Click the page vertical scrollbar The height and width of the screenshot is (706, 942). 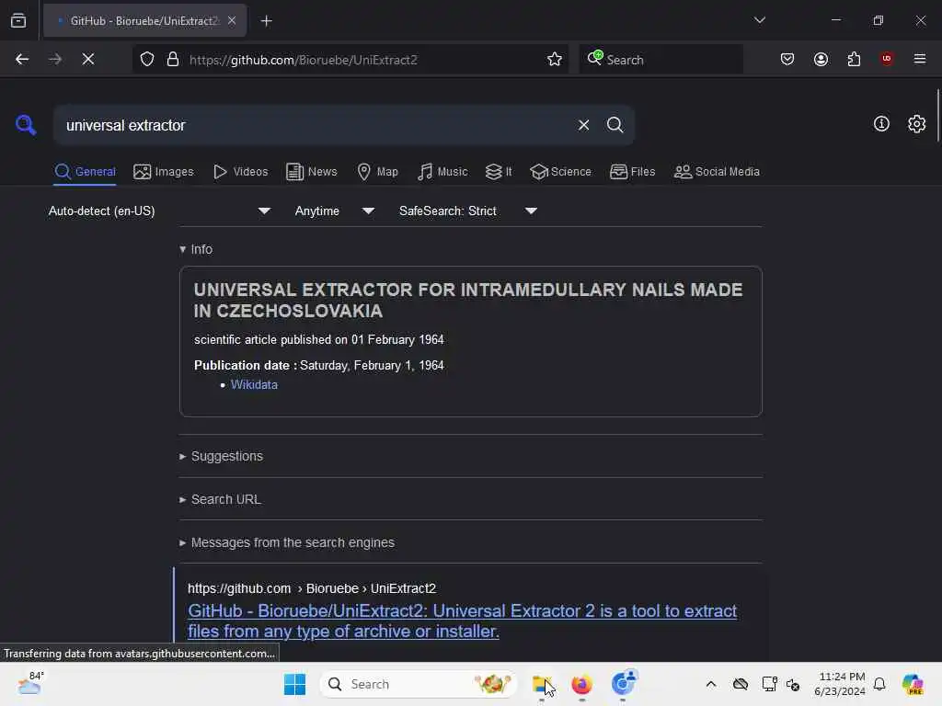point(937,115)
